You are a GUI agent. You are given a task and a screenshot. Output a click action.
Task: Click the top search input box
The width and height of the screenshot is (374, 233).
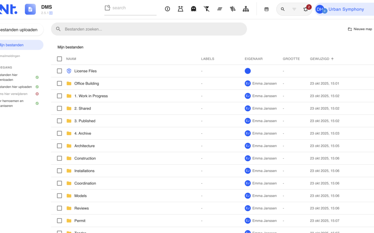(x=131, y=8)
